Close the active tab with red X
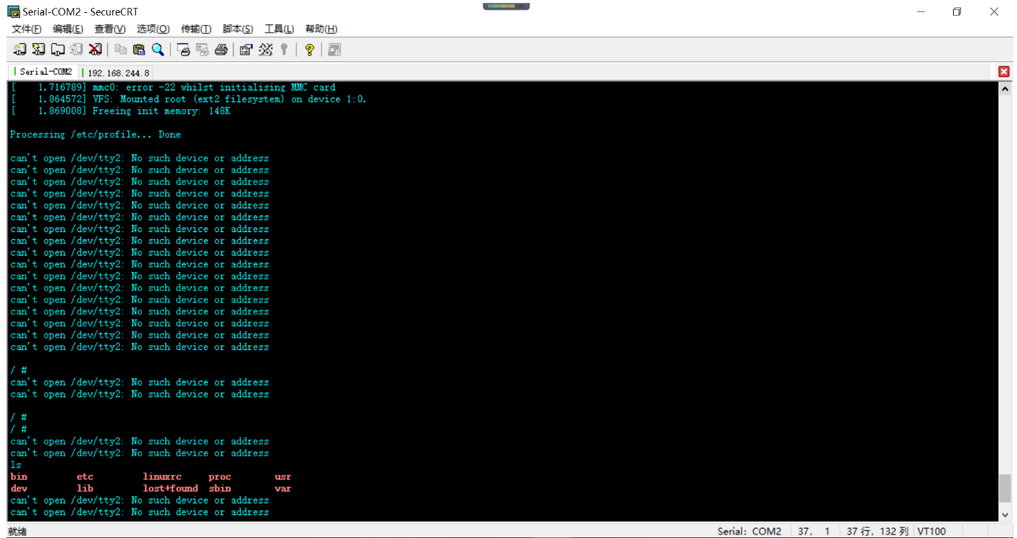The image size is (1017, 538). 1004,72
